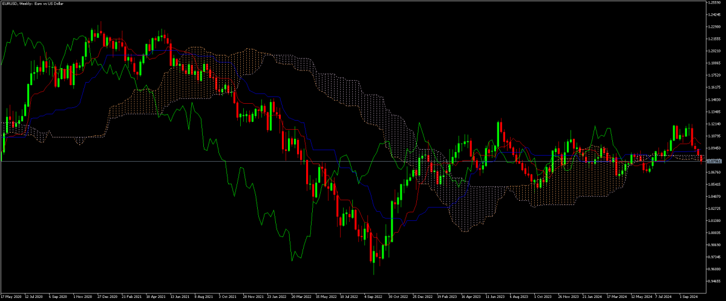
Task: Select the last red candle at chart's right edge
Action: click(702, 157)
